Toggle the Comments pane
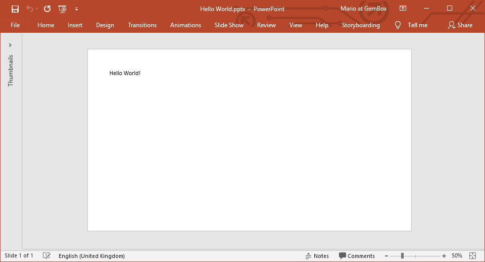 [357, 256]
